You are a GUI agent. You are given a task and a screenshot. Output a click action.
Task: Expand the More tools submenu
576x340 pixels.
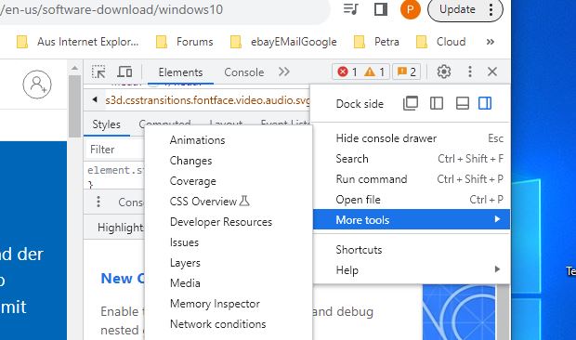coord(412,219)
